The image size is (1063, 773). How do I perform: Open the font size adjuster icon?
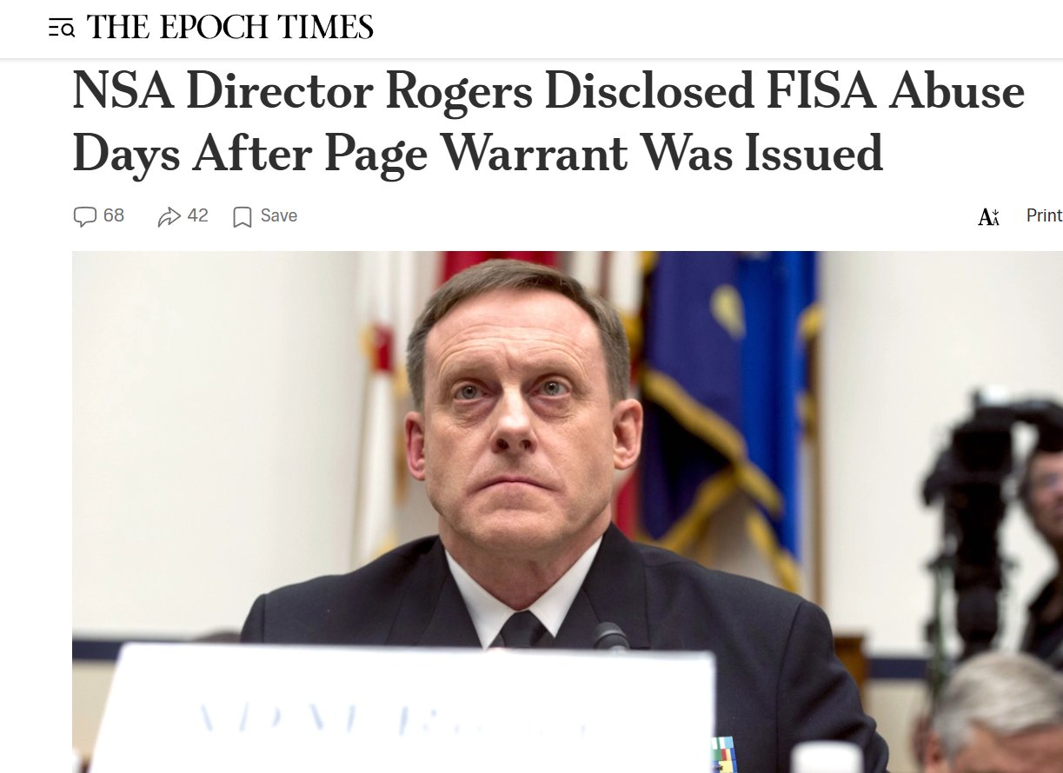pos(989,216)
